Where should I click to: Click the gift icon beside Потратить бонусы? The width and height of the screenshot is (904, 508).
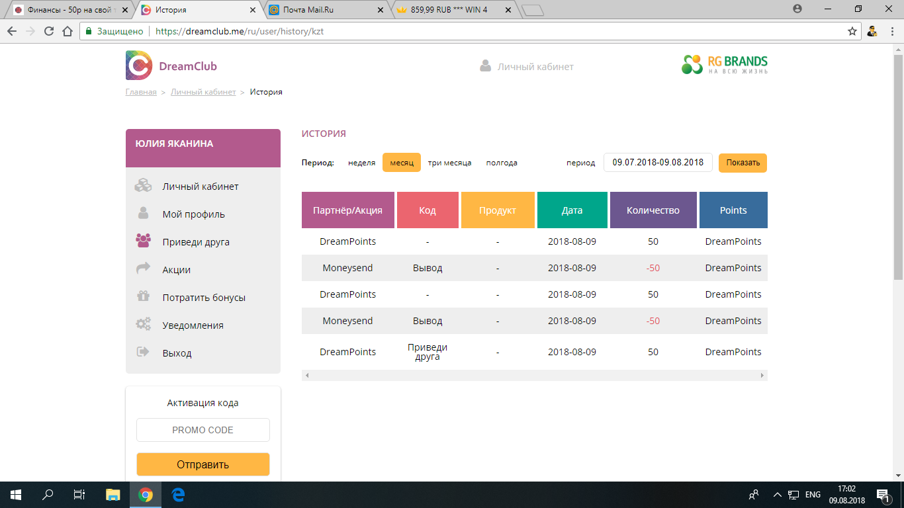click(x=143, y=296)
